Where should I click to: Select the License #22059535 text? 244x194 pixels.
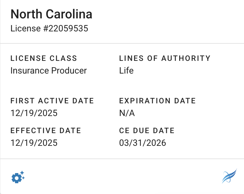(x=49, y=29)
